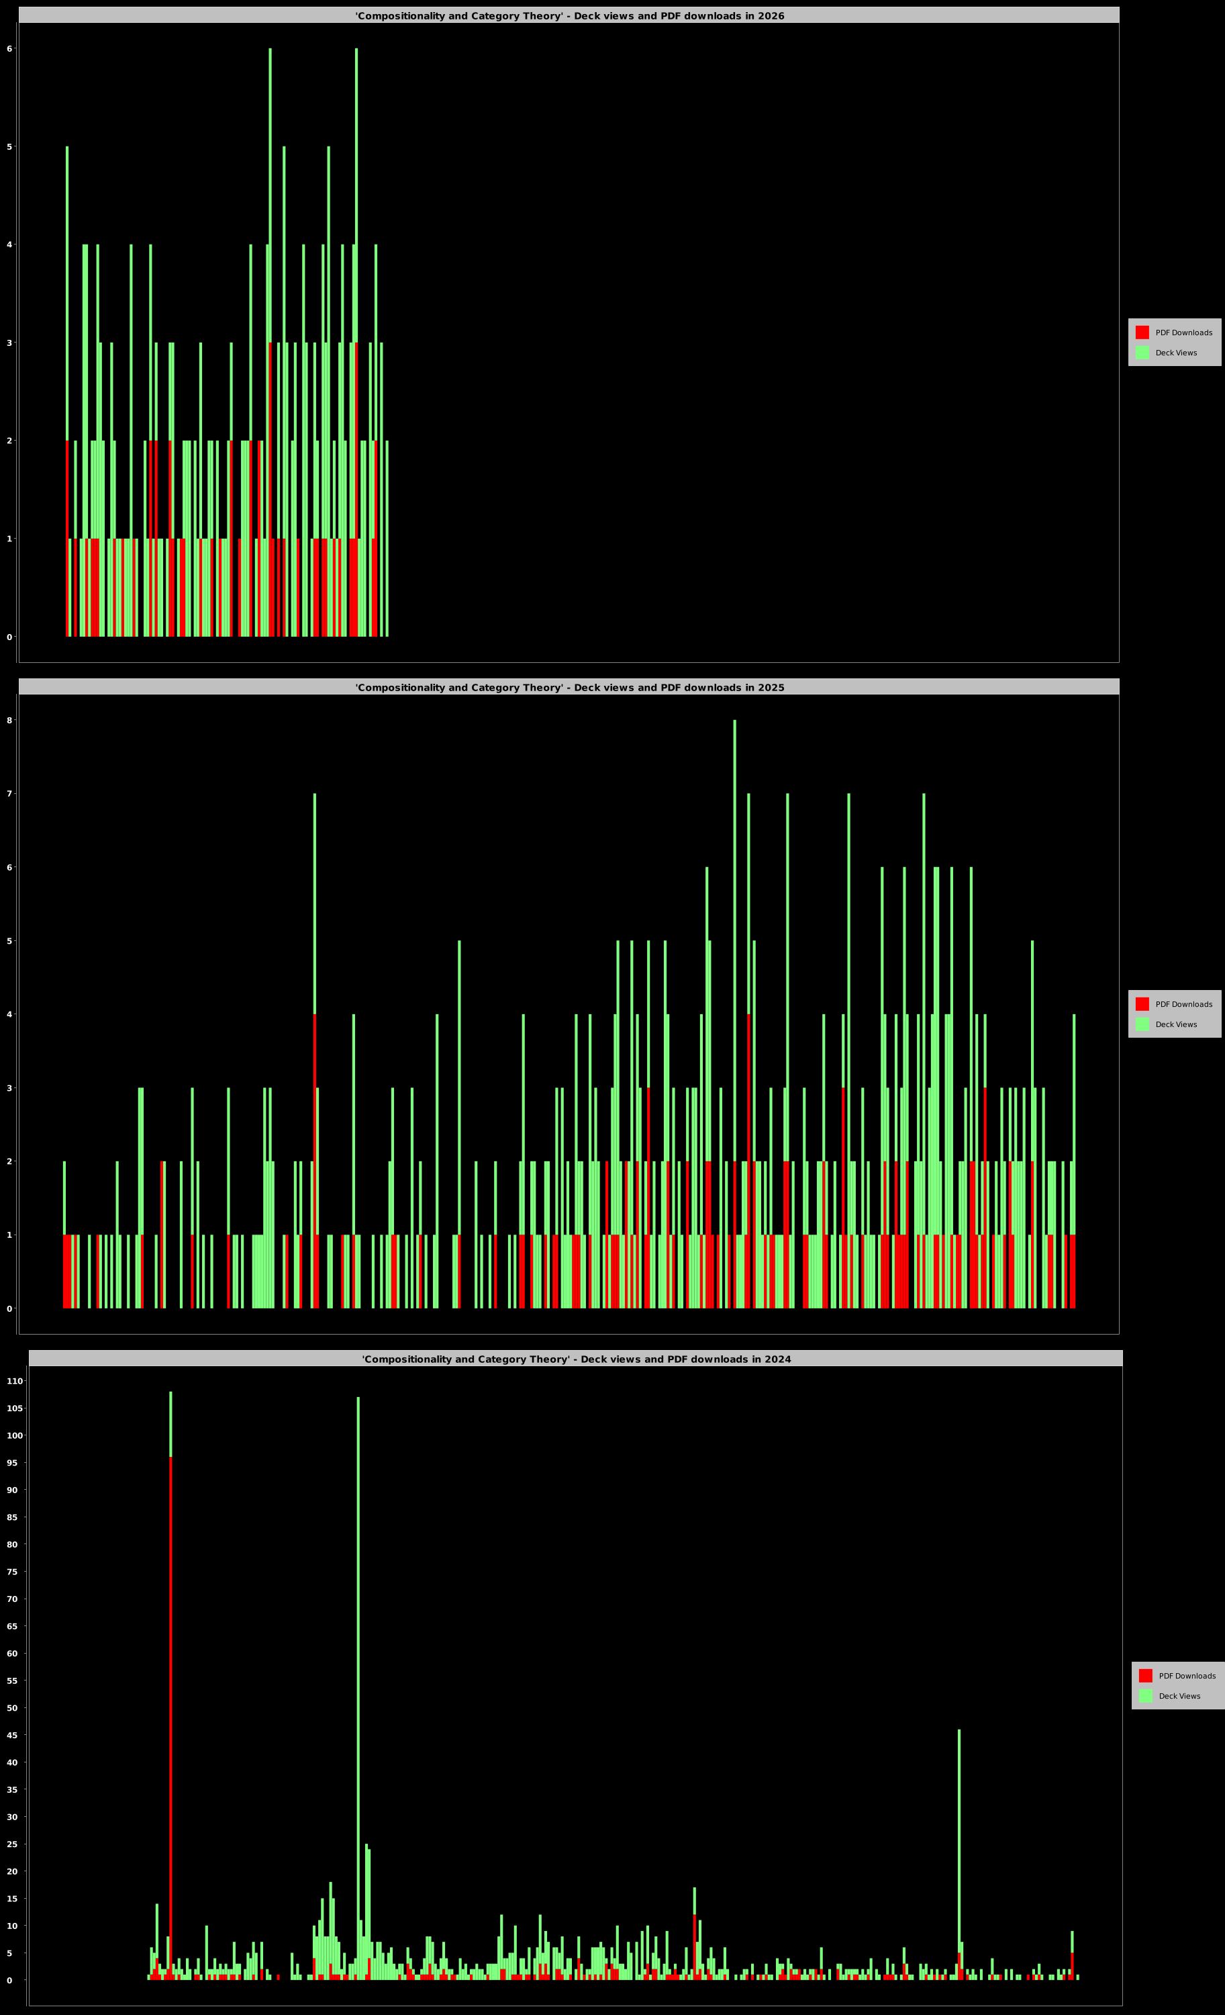
Task: Select 'Deck Views' legend label for 2024 chart
Action: (x=1179, y=1696)
